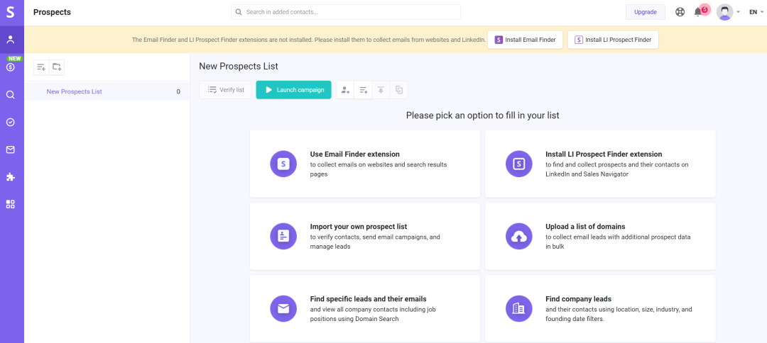
Task: Click Install LI Prospect Finder button
Action: (x=613, y=40)
